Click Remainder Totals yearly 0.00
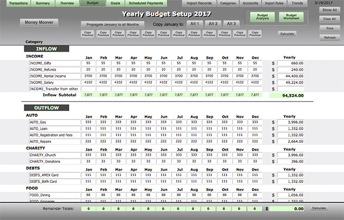This screenshot has height=220, width=344. (x=286, y=209)
